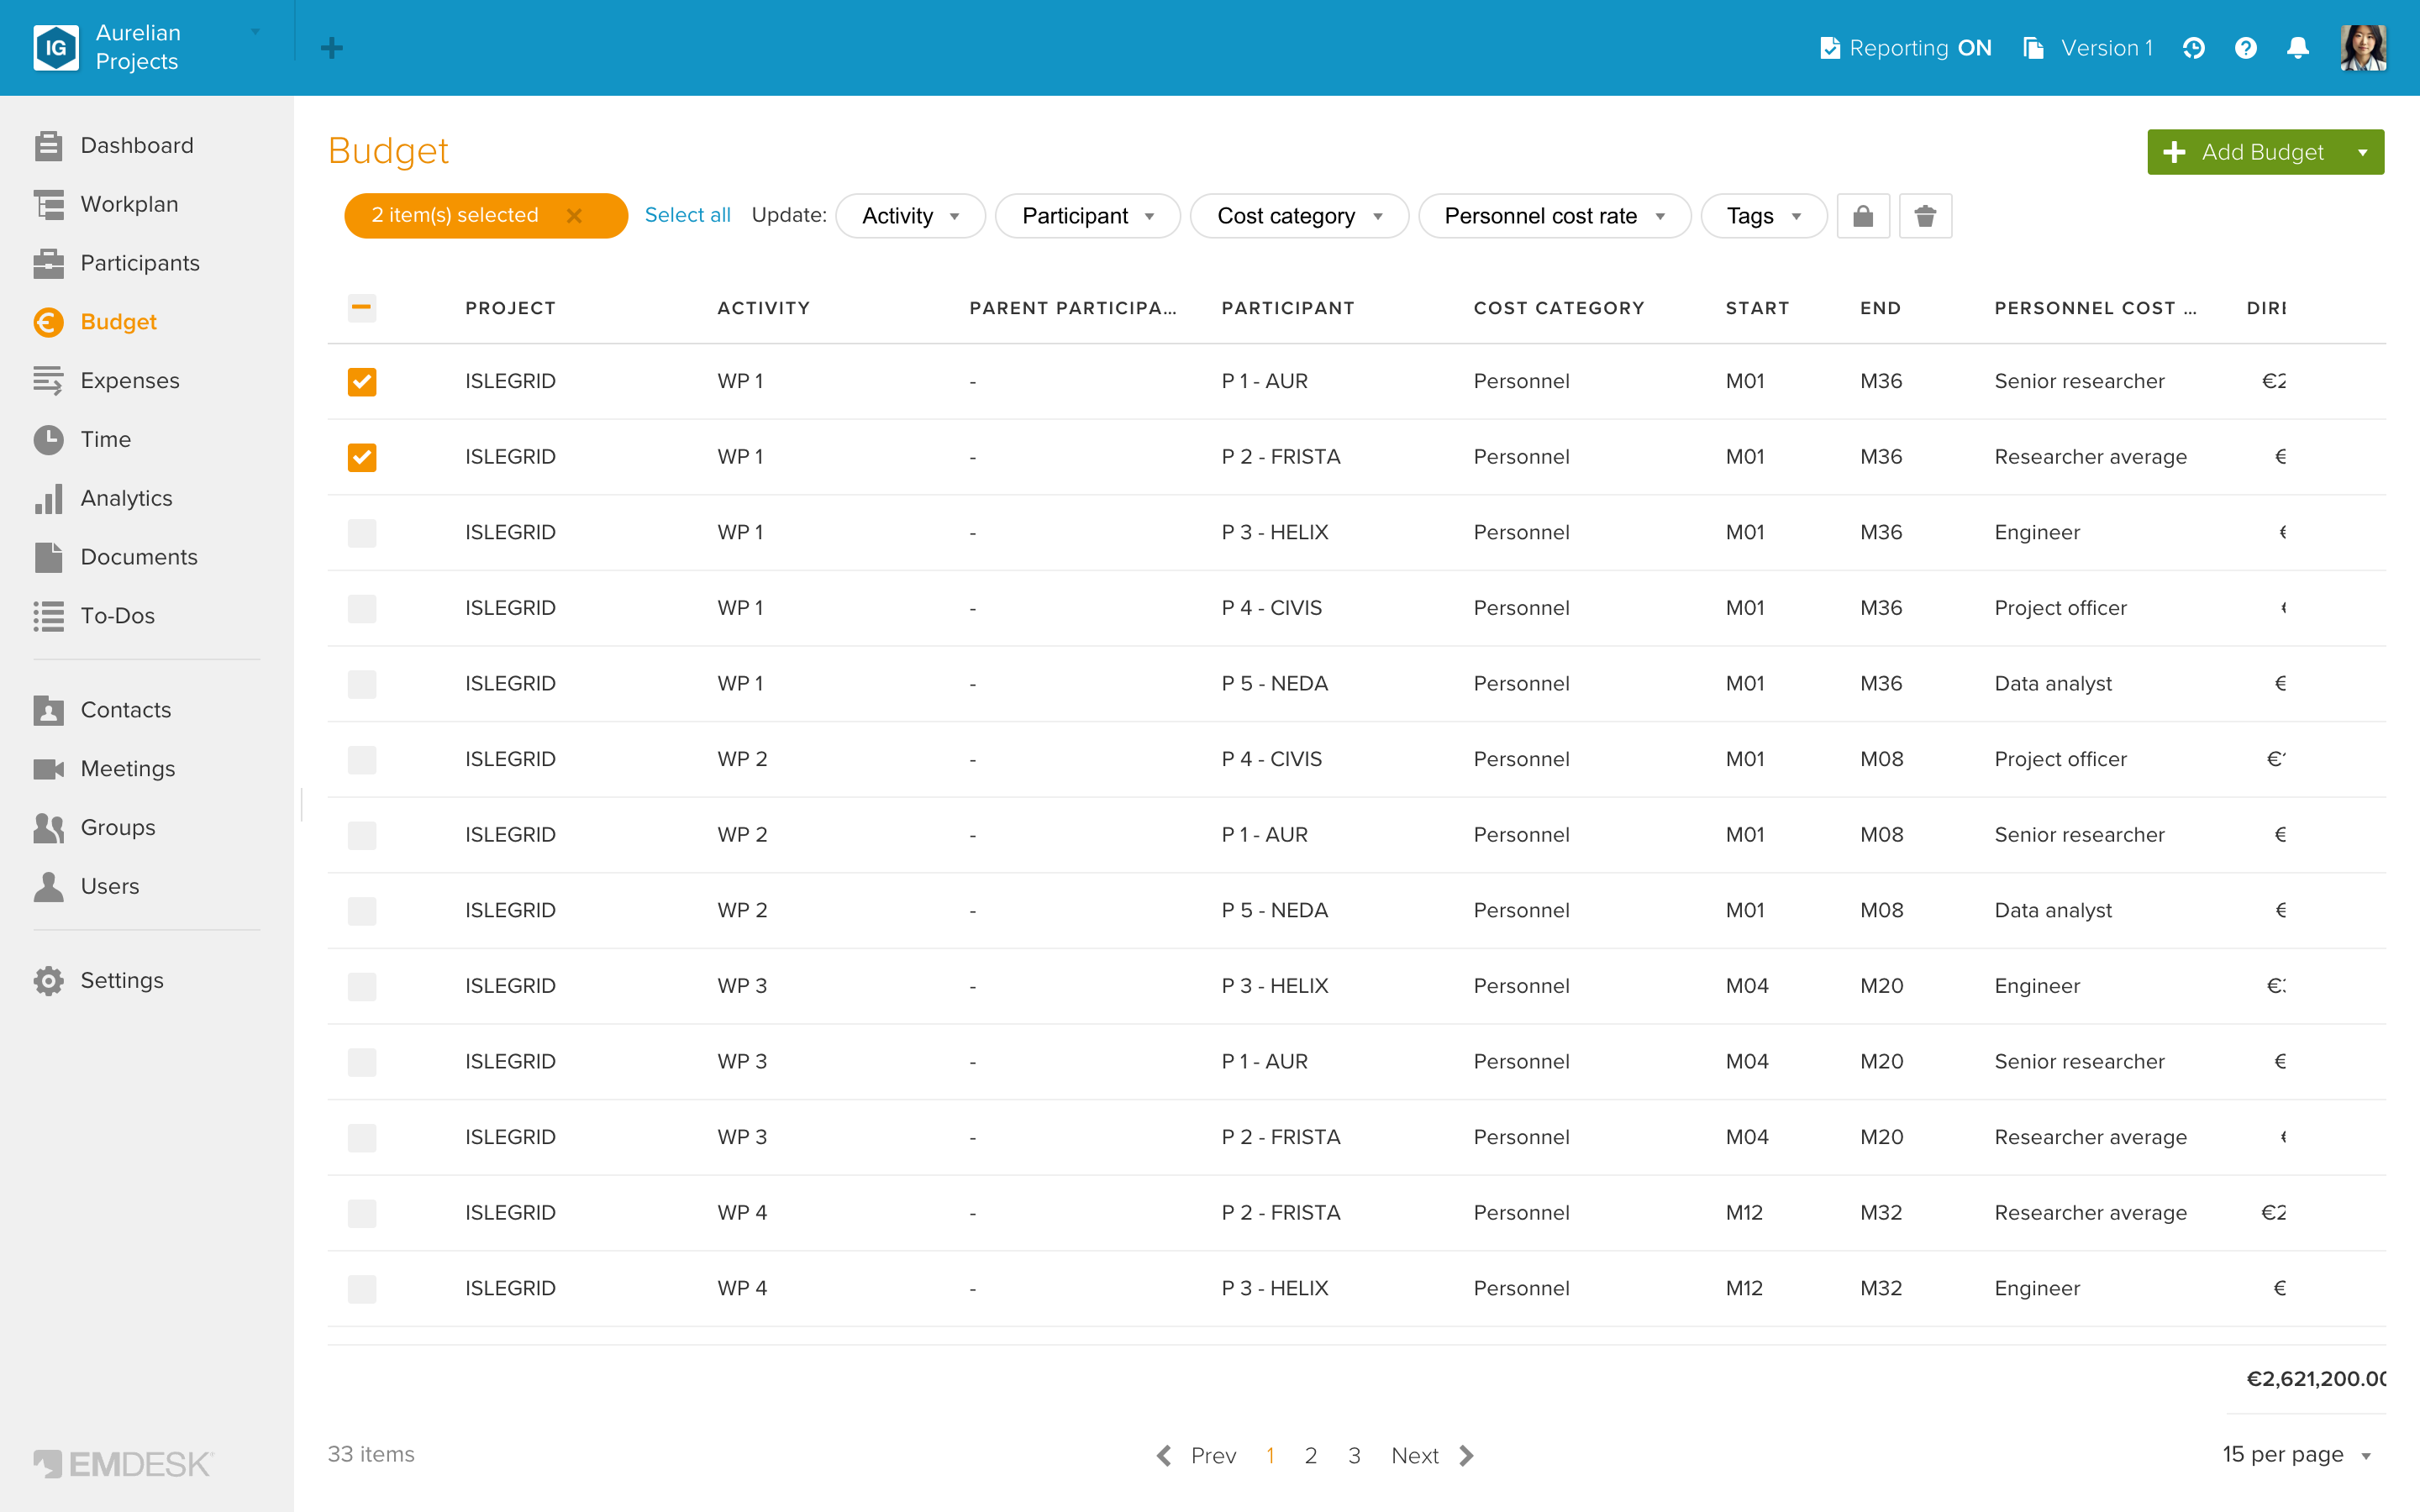Open the user profile avatar
Screen dimensions: 2420x1512
(2363, 48)
